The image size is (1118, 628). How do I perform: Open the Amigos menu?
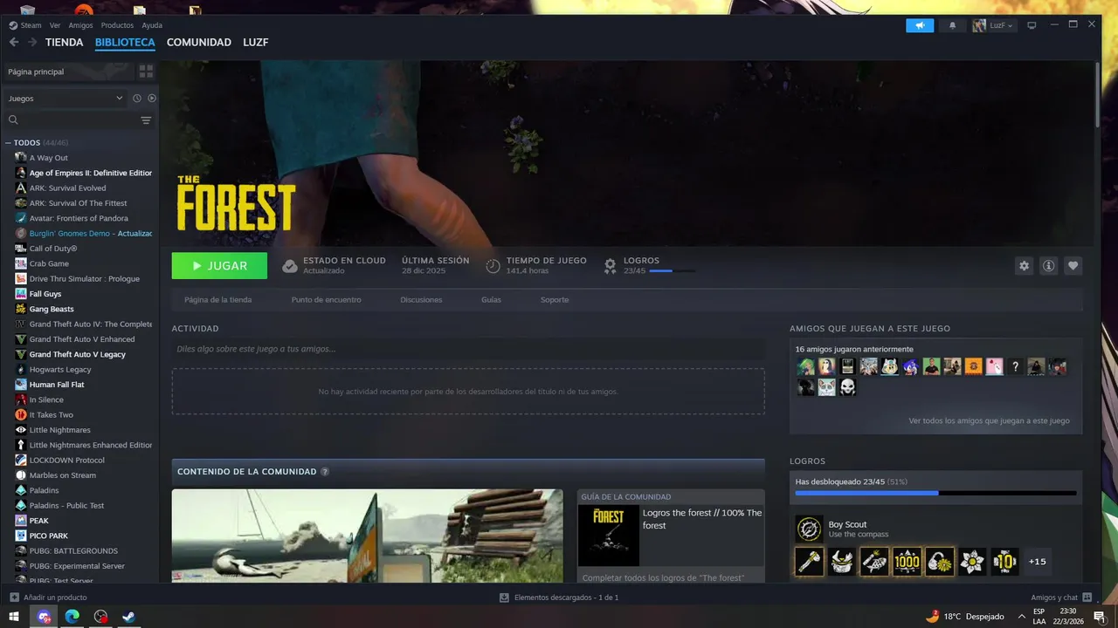tap(80, 25)
